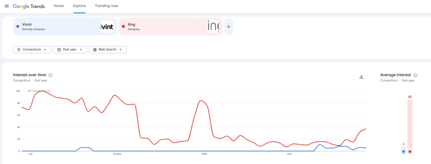
Task: Open the Web Search type dropdown
Action: [x=107, y=49]
